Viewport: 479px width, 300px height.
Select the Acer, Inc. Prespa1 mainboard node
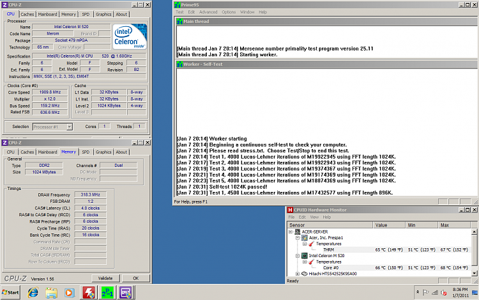[x=326, y=237]
